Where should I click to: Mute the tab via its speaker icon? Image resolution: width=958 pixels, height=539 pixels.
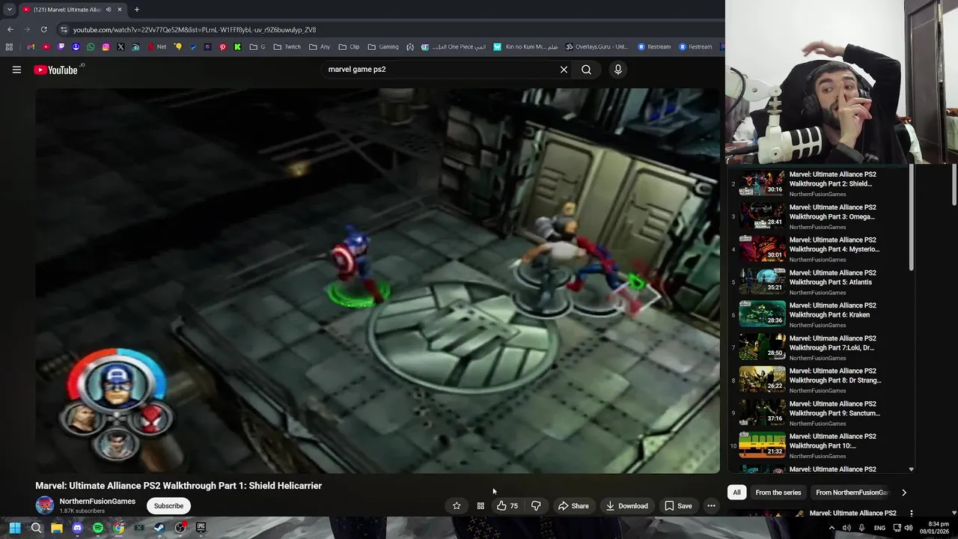click(109, 10)
